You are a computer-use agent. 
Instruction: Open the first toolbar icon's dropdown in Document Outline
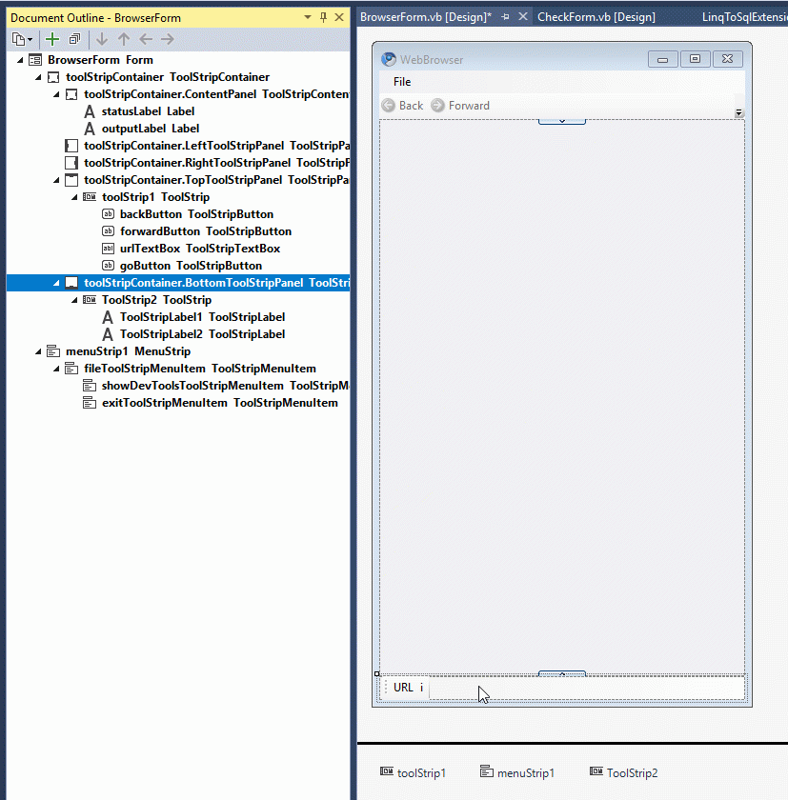pyautogui.click(x=29, y=39)
